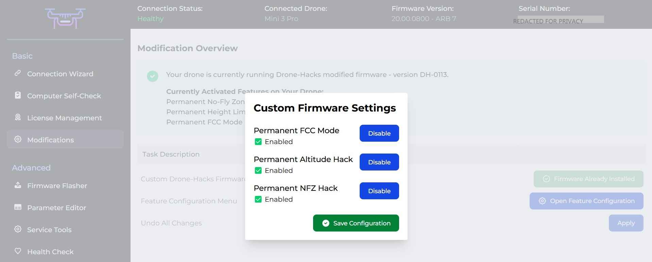This screenshot has height=262, width=652.
Task: Click the Health Check heart icon
Action: click(x=18, y=251)
